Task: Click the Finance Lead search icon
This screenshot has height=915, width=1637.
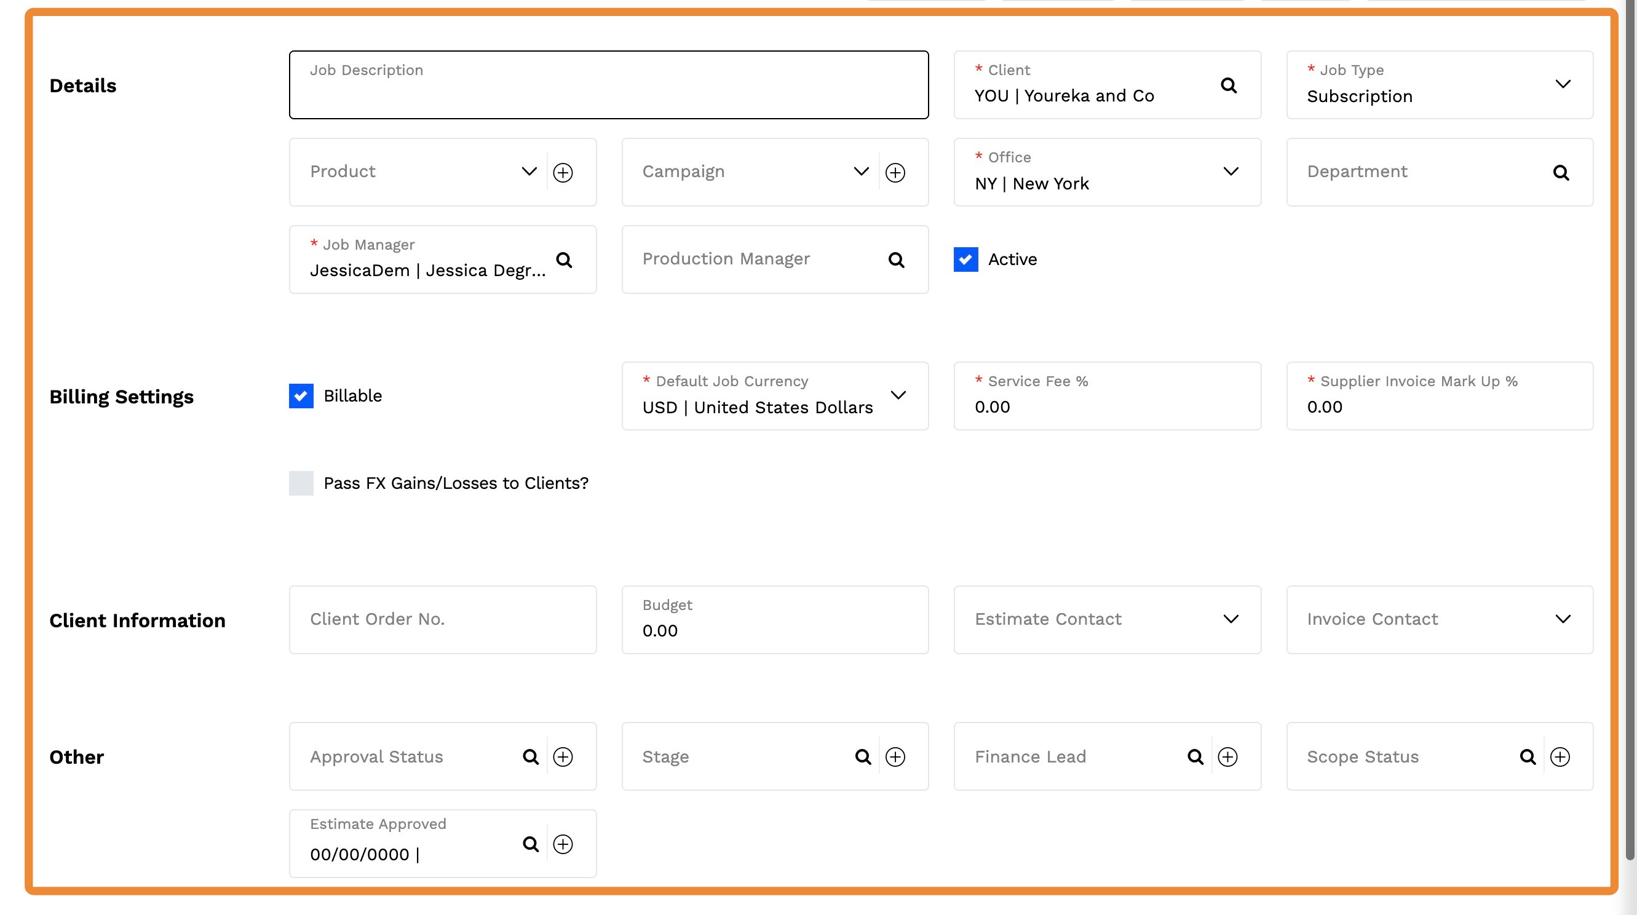Action: point(1195,757)
